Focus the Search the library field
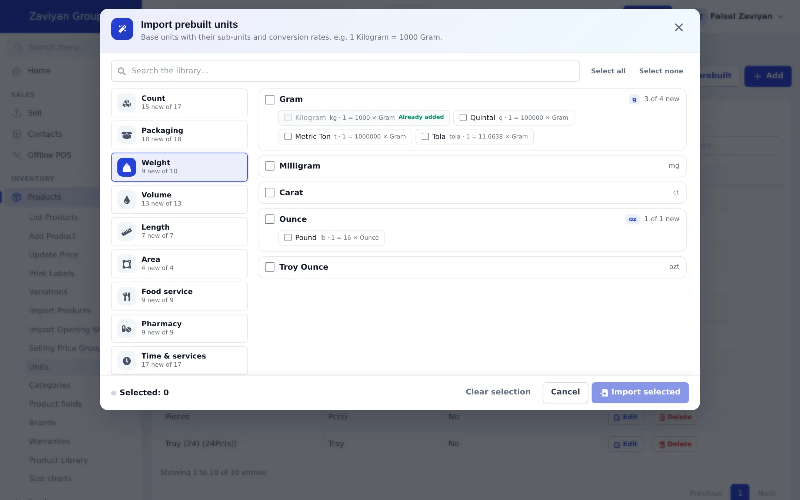The width and height of the screenshot is (800, 500). click(345, 71)
